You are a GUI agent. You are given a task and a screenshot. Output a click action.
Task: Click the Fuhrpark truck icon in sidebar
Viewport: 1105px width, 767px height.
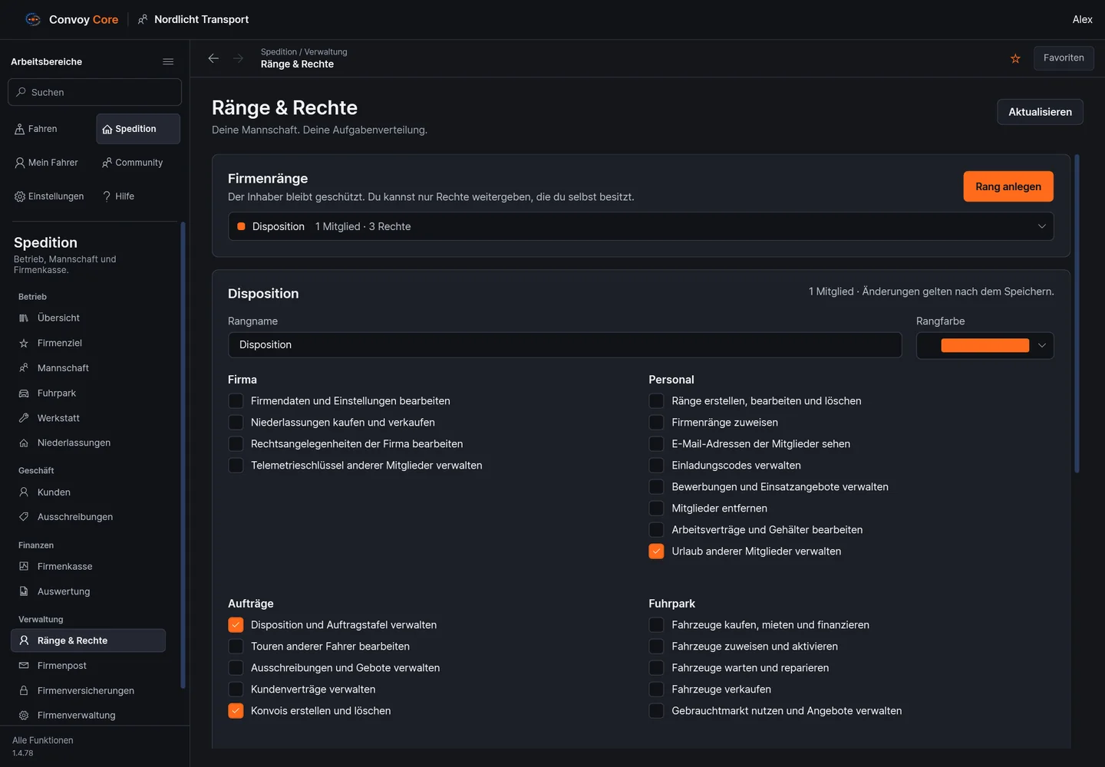click(x=24, y=393)
